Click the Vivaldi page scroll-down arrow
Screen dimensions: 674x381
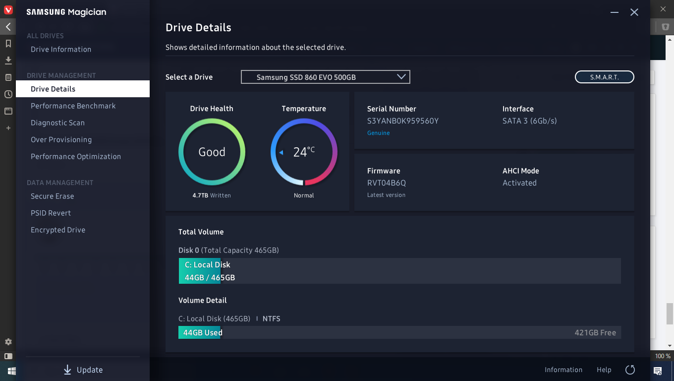tap(670, 346)
